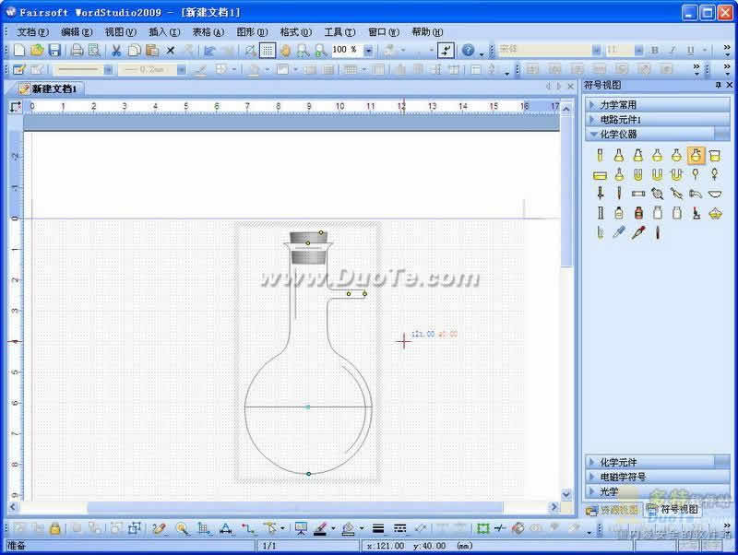Open the line color picker in bottom toolbar
Viewport: 738px width, 555px height.
333,529
